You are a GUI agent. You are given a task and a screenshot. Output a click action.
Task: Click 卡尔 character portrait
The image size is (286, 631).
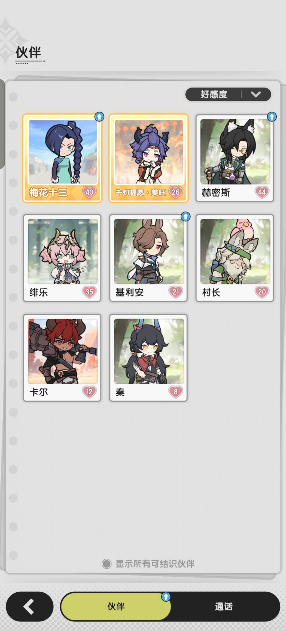coord(63,351)
